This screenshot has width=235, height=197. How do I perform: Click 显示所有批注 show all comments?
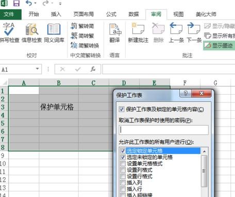[x=219, y=36]
